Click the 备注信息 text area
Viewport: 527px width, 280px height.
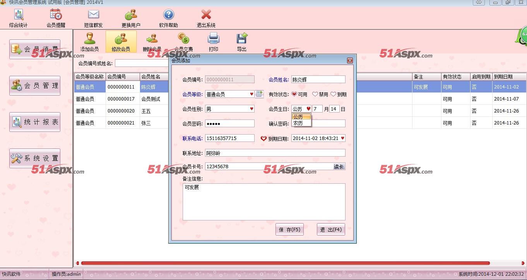[264, 202]
